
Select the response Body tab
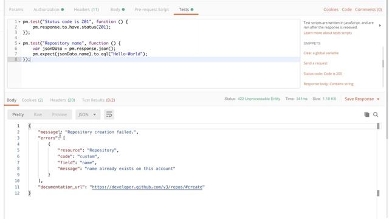(x=12, y=100)
